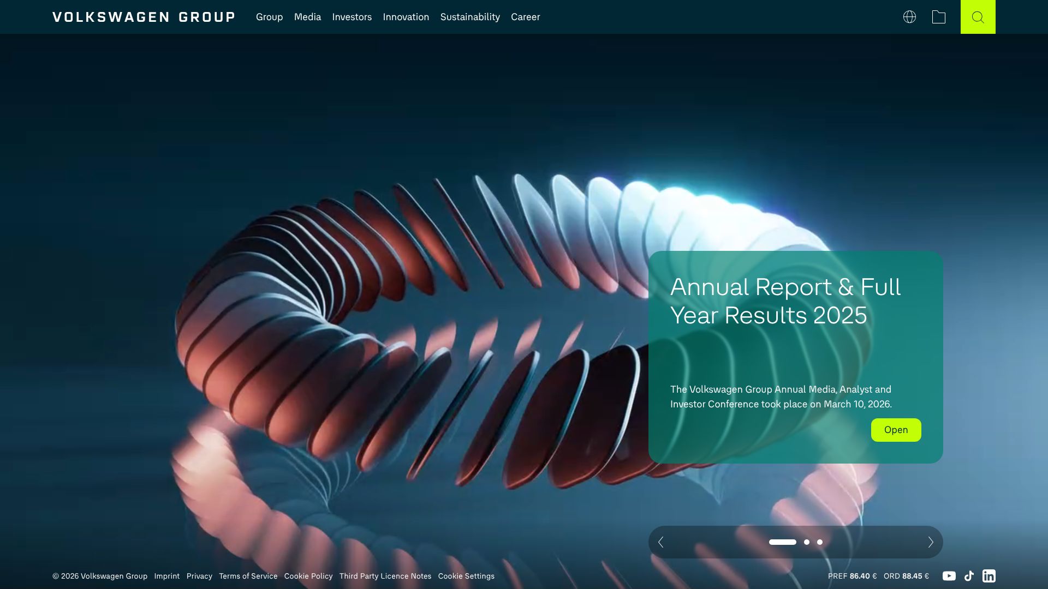The height and width of the screenshot is (589, 1048).
Task: Expand the Group navigation menu
Action: tap(269, 17)
